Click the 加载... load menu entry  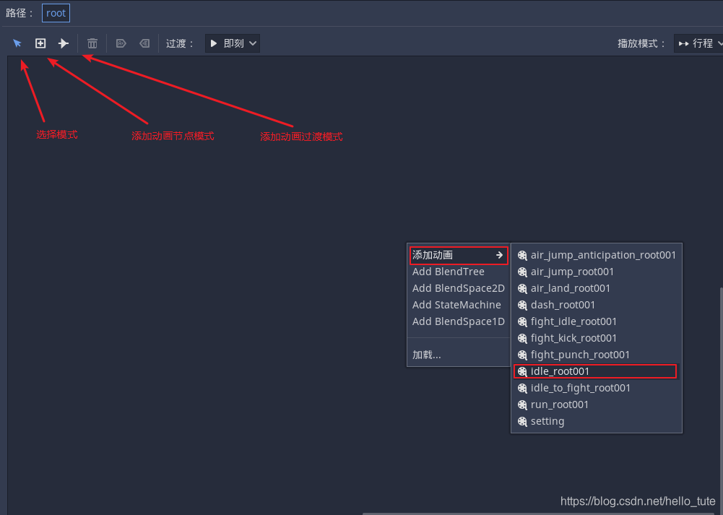[459, 355]
